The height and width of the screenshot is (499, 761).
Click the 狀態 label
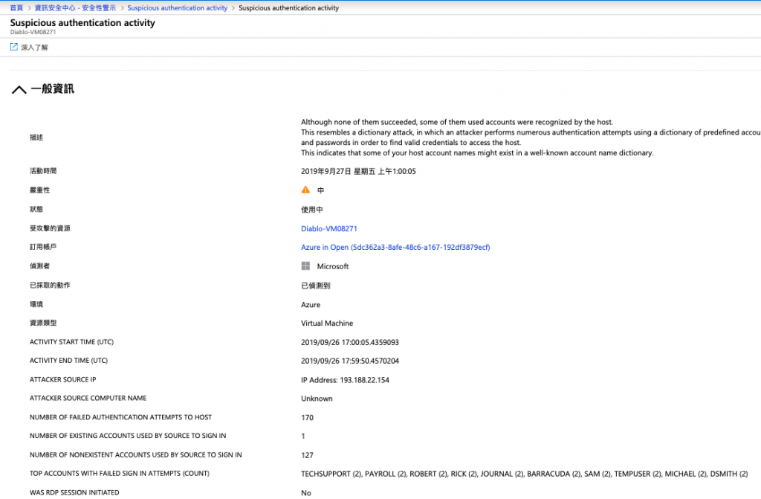[36, 209]
